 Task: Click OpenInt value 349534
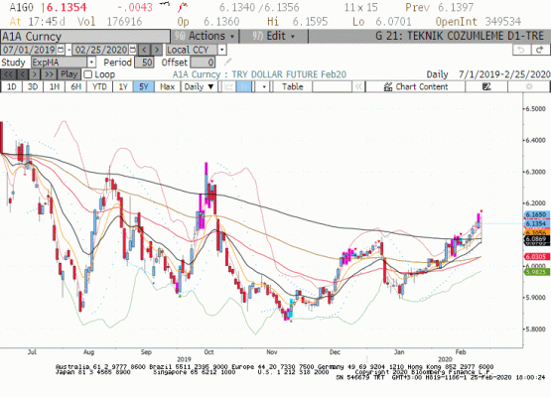point(503,22)
